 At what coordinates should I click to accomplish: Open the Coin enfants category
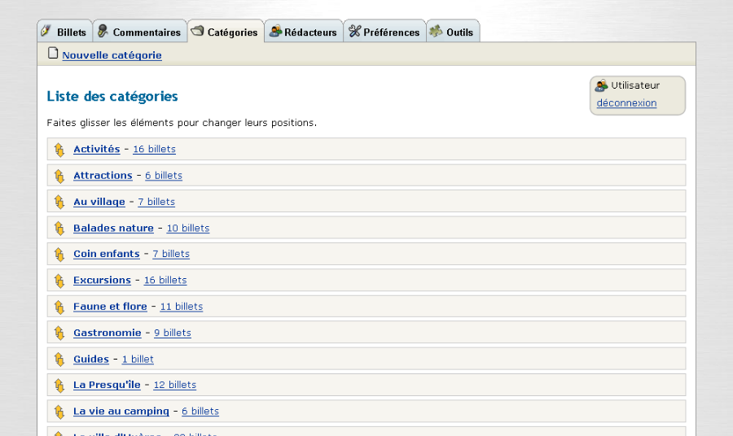pos(106,254)
